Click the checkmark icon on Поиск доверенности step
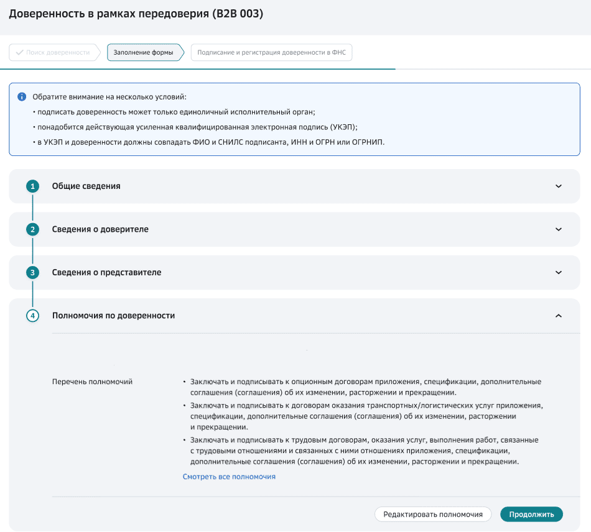The height and width of the screenshot is (532, 591). pos(19,52)
